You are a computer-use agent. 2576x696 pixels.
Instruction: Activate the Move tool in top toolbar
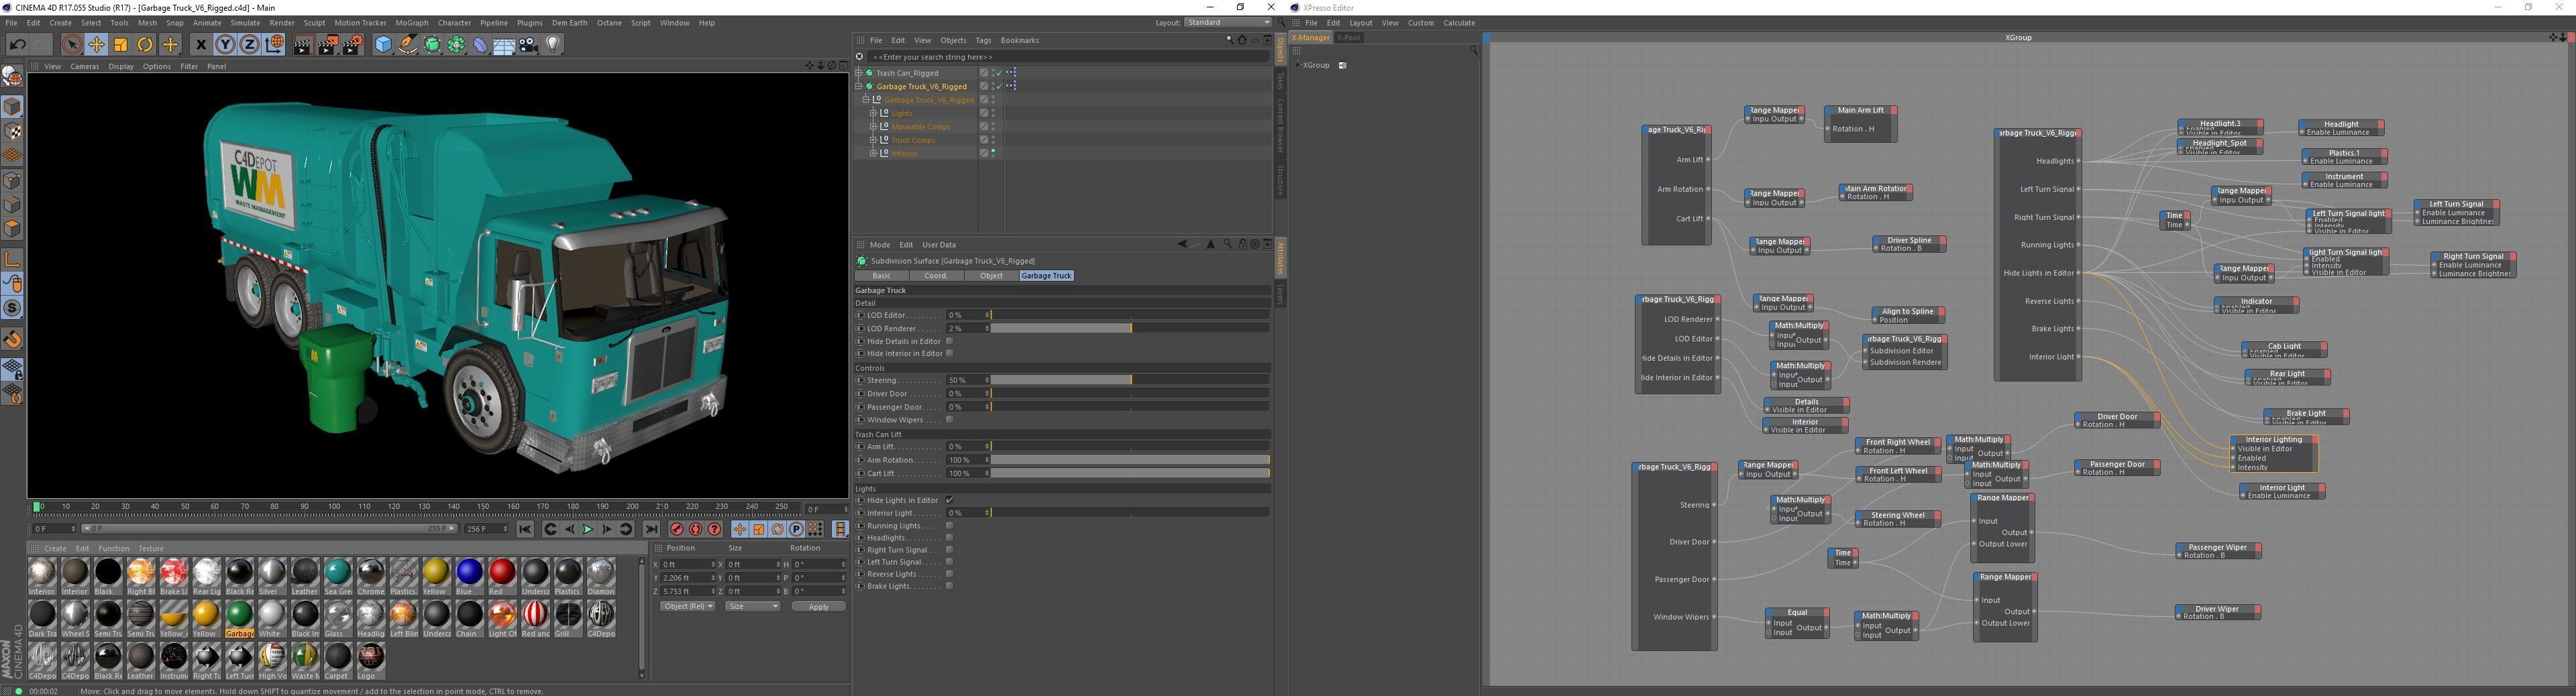coord(96,44)
